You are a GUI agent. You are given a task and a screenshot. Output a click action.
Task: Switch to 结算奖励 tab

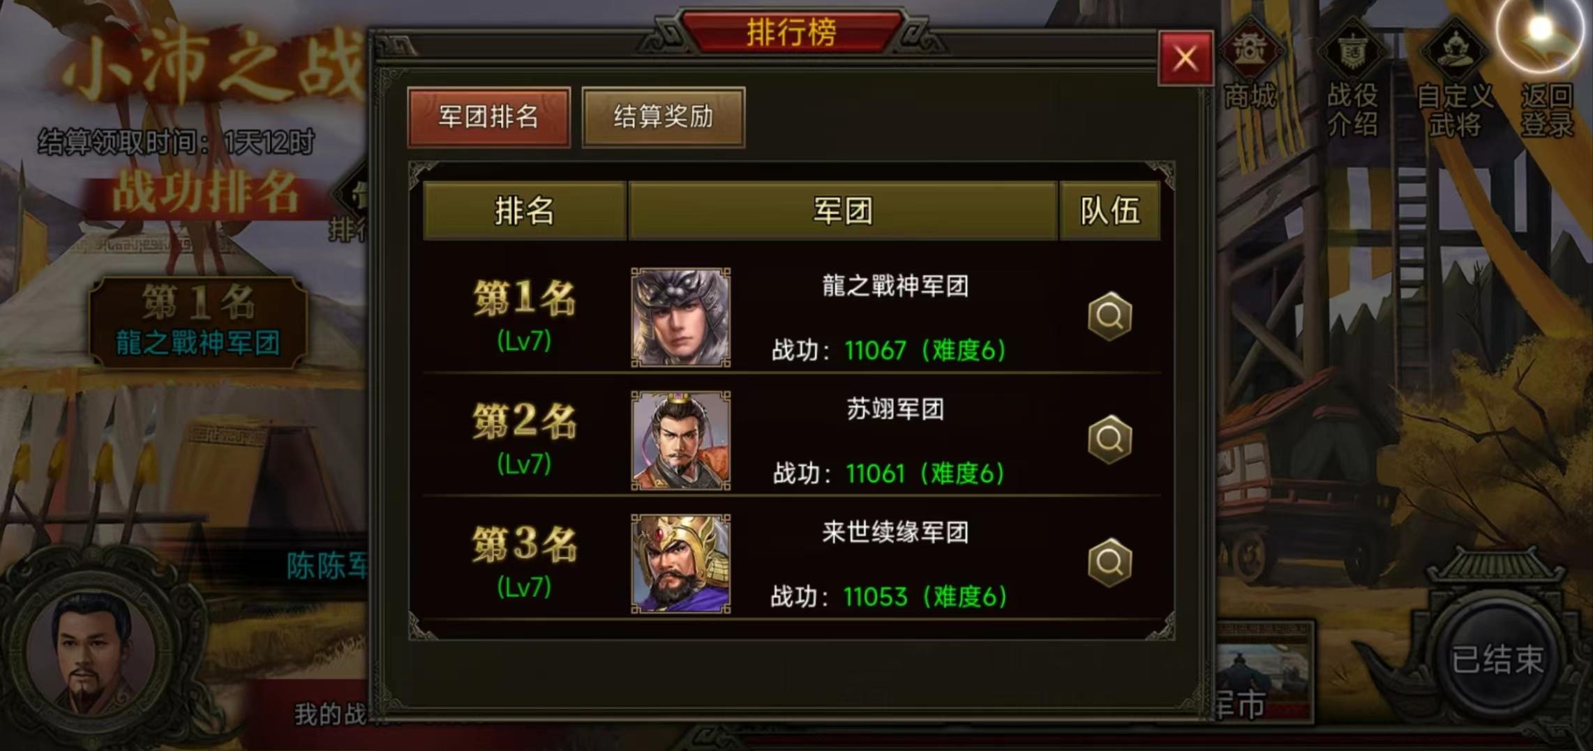point(663,116)
